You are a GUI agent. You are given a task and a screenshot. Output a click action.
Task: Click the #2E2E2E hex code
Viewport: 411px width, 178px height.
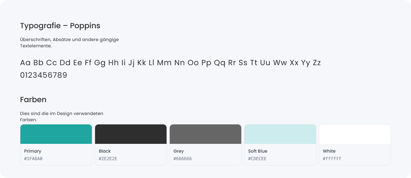(108, 159)
